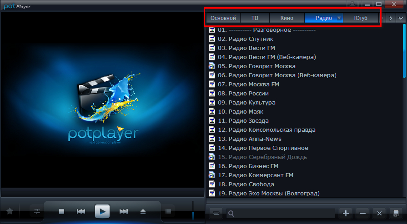Add an item with the plus button
The height and width of the screenshot is (224, 407).
(x=346, y=213)
